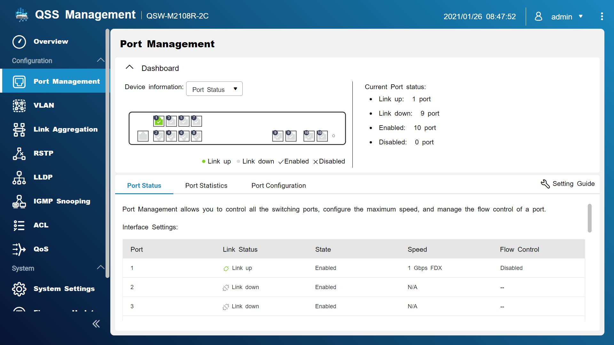This screenshot has width=614, height=345.
Task: Click the IGMP Snooping icon
Action: [x=19, y=201]
